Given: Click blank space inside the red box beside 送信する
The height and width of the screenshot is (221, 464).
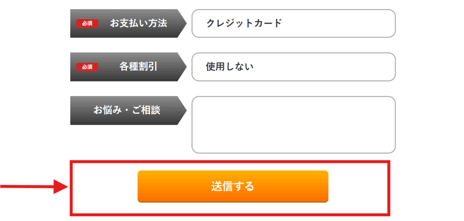Looking at the screenshot, I should point(358,188).
